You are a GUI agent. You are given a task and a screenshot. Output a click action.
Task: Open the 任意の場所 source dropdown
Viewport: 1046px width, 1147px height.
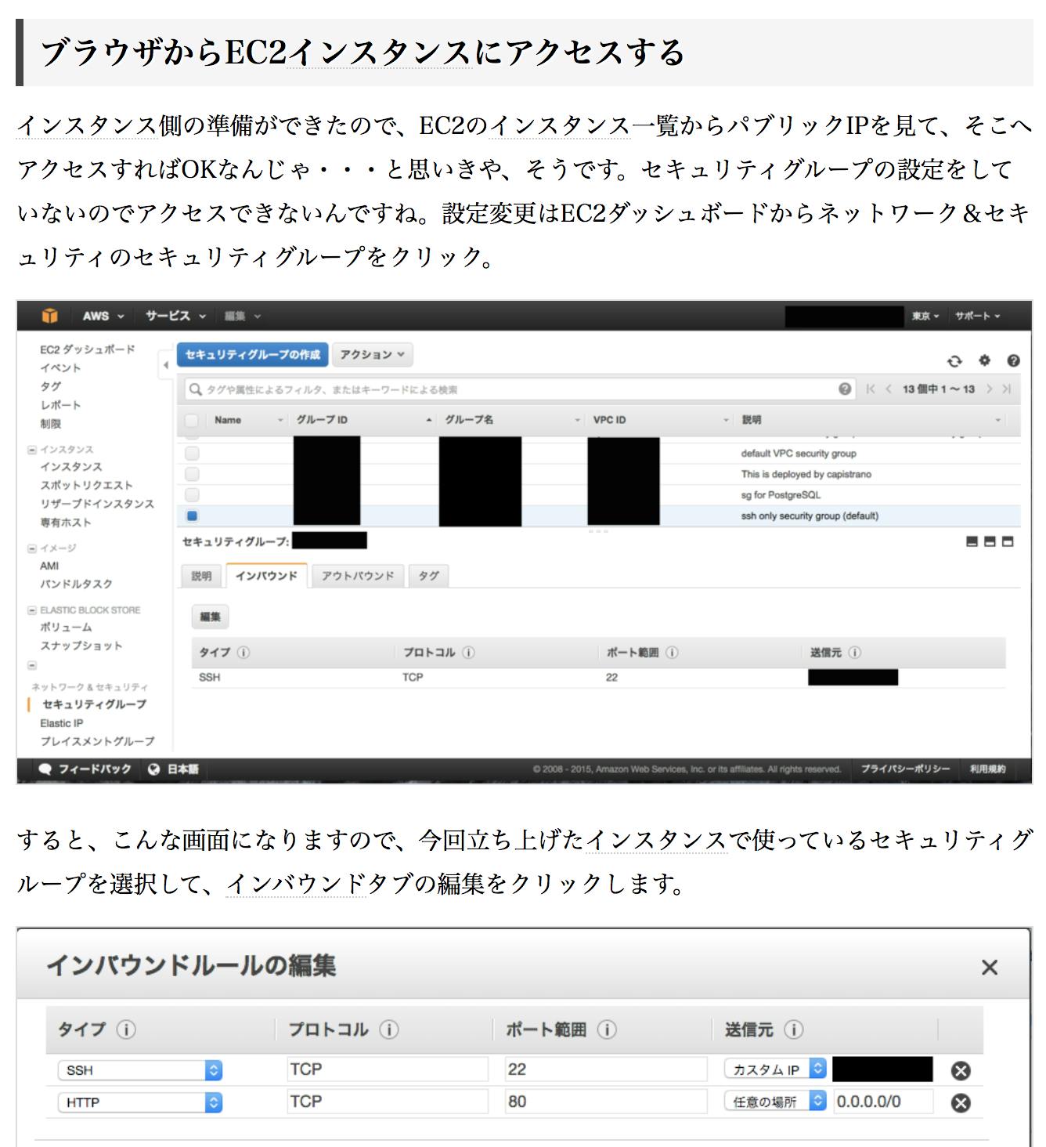[x=775, y=1102]
